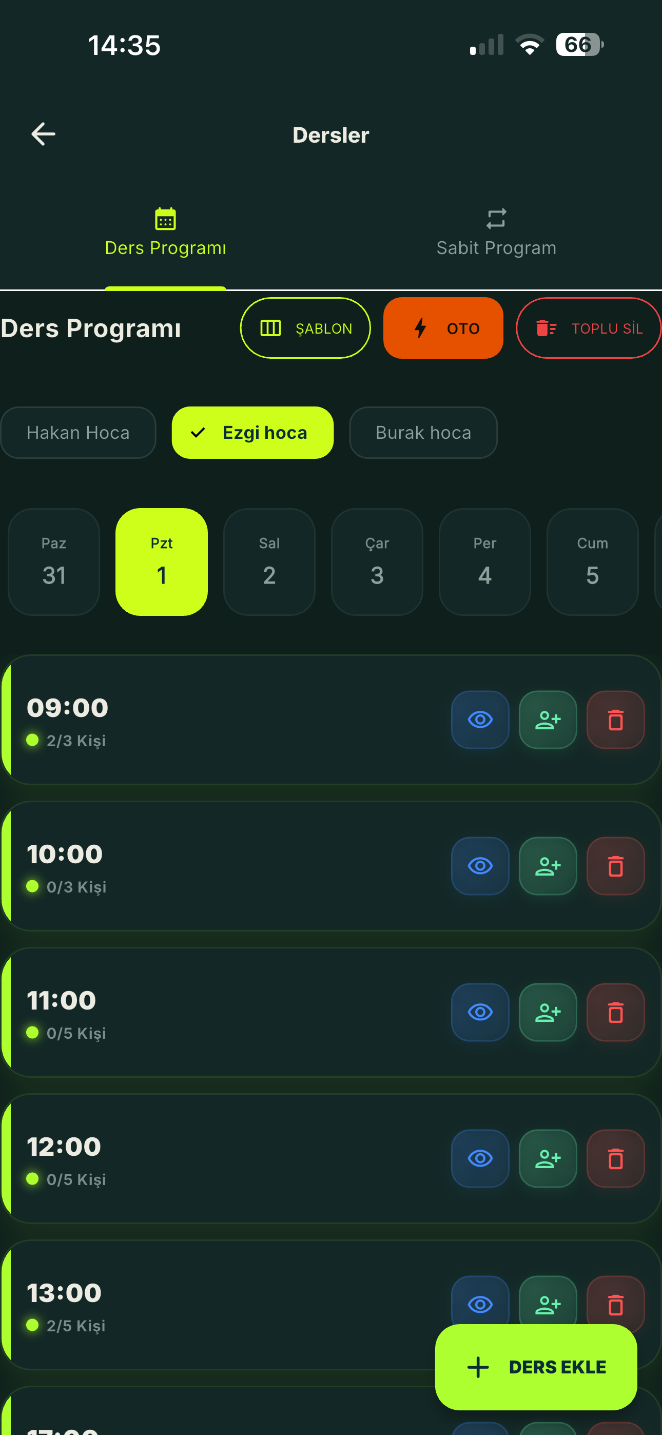This screenshot has height=1435, width=662.
Task: Delete the 11:00 lesson with trash icon
Action: pos(615,1012)
